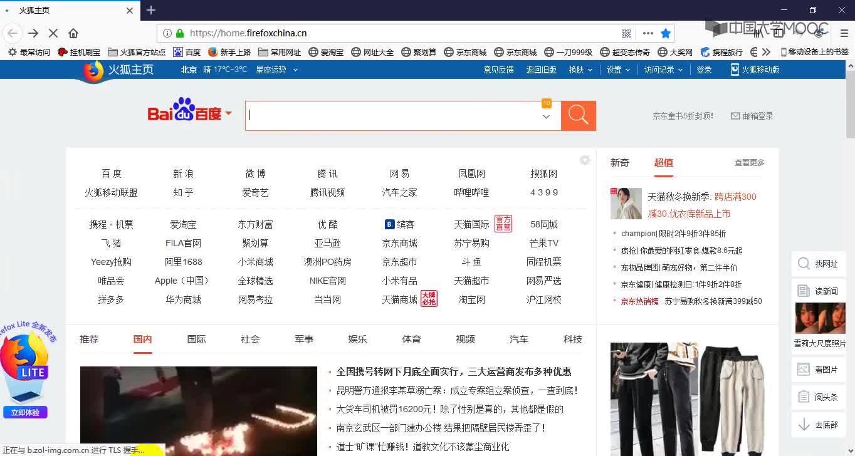Open the 火狐官方站点 bookmarks folder

point(137,53)
